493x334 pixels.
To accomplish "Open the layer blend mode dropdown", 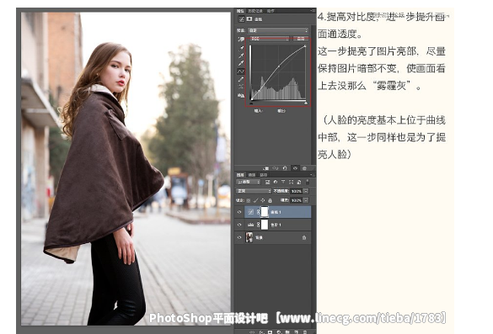I will pyautogui.click(x=254, y=191).
